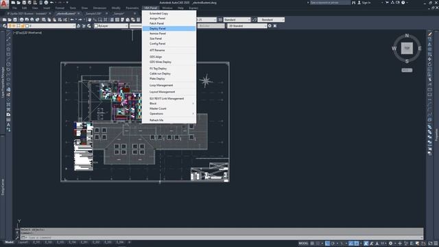Screen dimensions: 439x247
Task: Expand the Operations submenu arrow
Action: [193, 114]
